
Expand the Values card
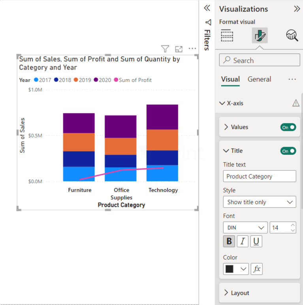226,127
